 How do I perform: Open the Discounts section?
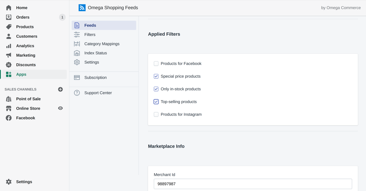pyautogui.click(x=26, y=65)
